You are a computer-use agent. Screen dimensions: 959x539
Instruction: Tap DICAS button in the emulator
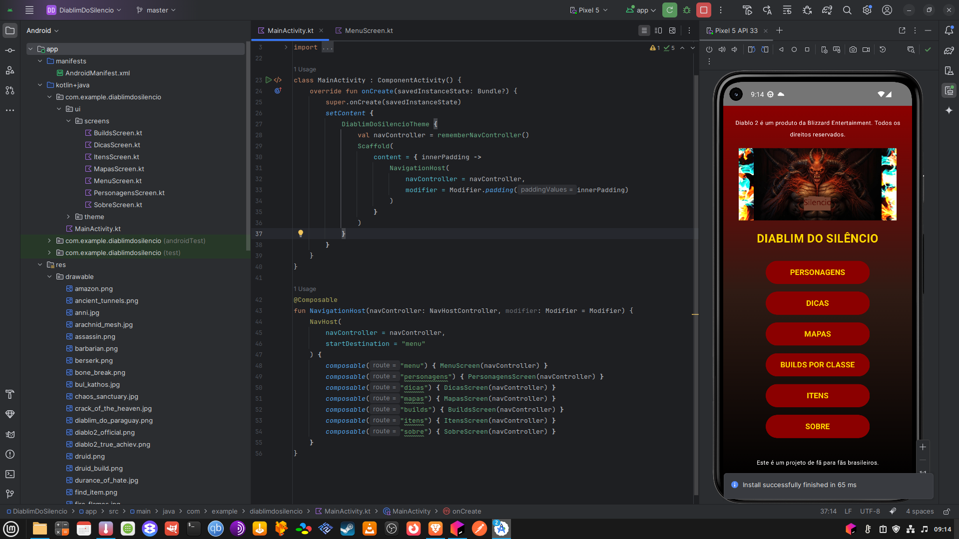(x=817, y=303)
